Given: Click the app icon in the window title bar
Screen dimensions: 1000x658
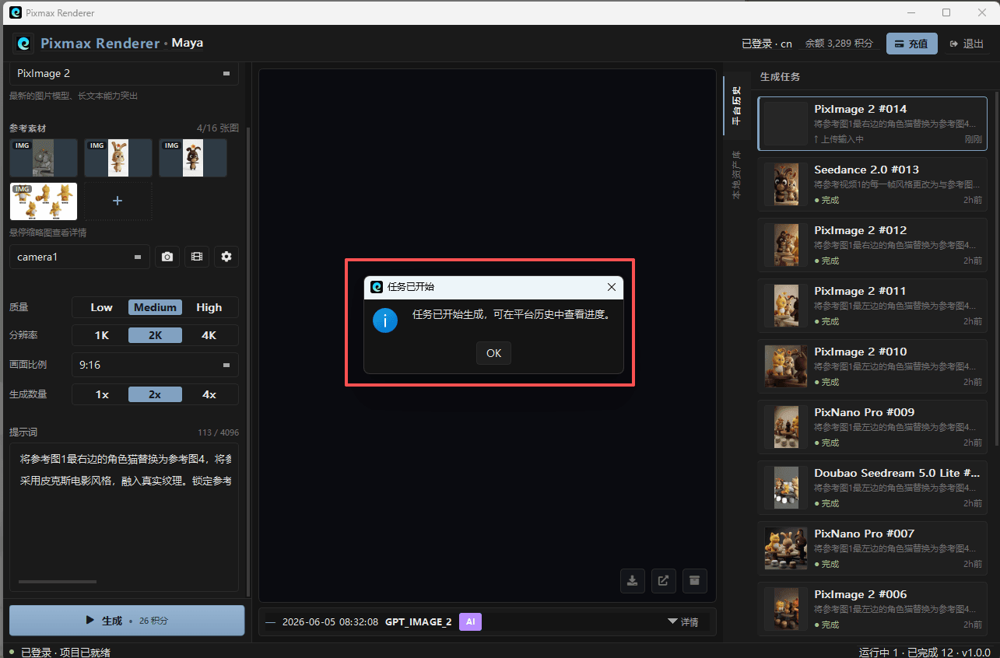Looking at the screenshot, I should [16, 12].
